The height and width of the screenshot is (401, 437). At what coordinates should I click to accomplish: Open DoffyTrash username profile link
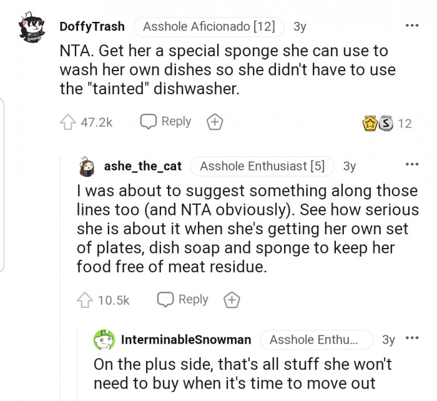pyautogui.click(x=92, y=27)
